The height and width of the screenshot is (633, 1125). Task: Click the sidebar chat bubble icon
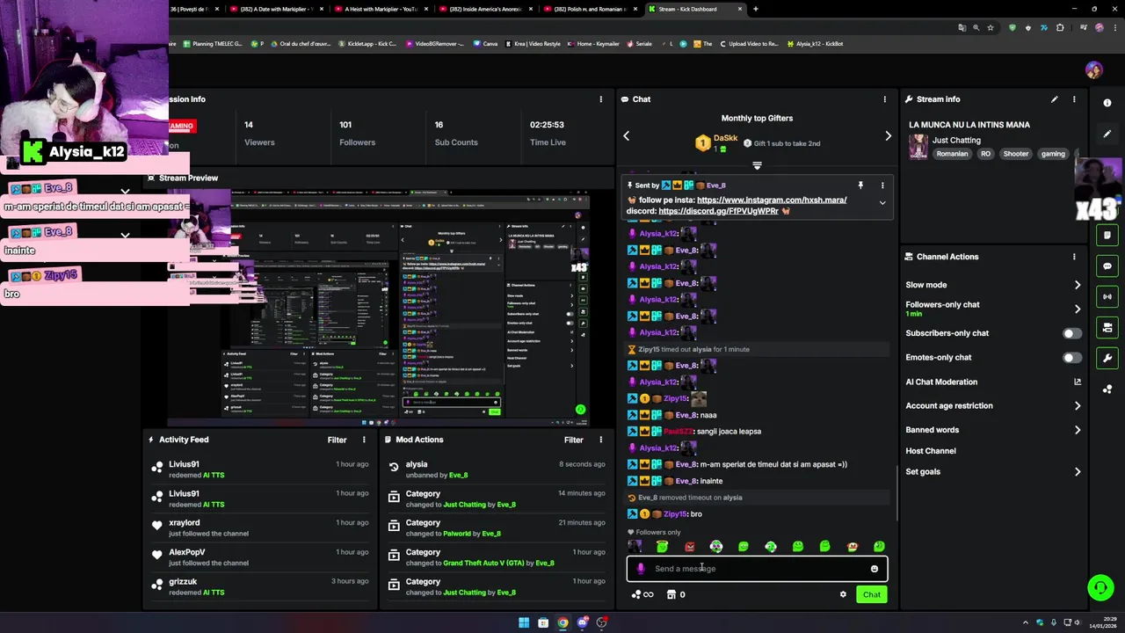[1107, 266]
